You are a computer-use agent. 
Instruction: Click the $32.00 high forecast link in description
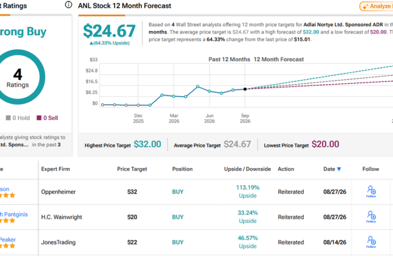[311, 32]
